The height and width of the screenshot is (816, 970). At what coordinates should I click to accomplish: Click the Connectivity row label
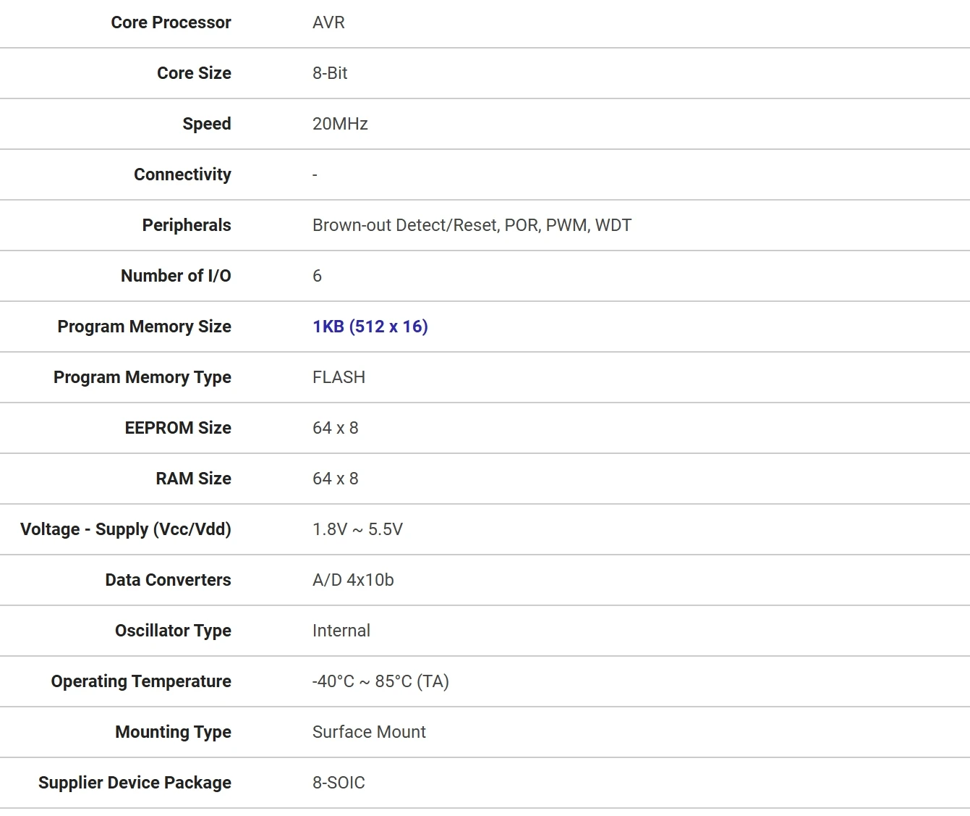coord(182,174)
